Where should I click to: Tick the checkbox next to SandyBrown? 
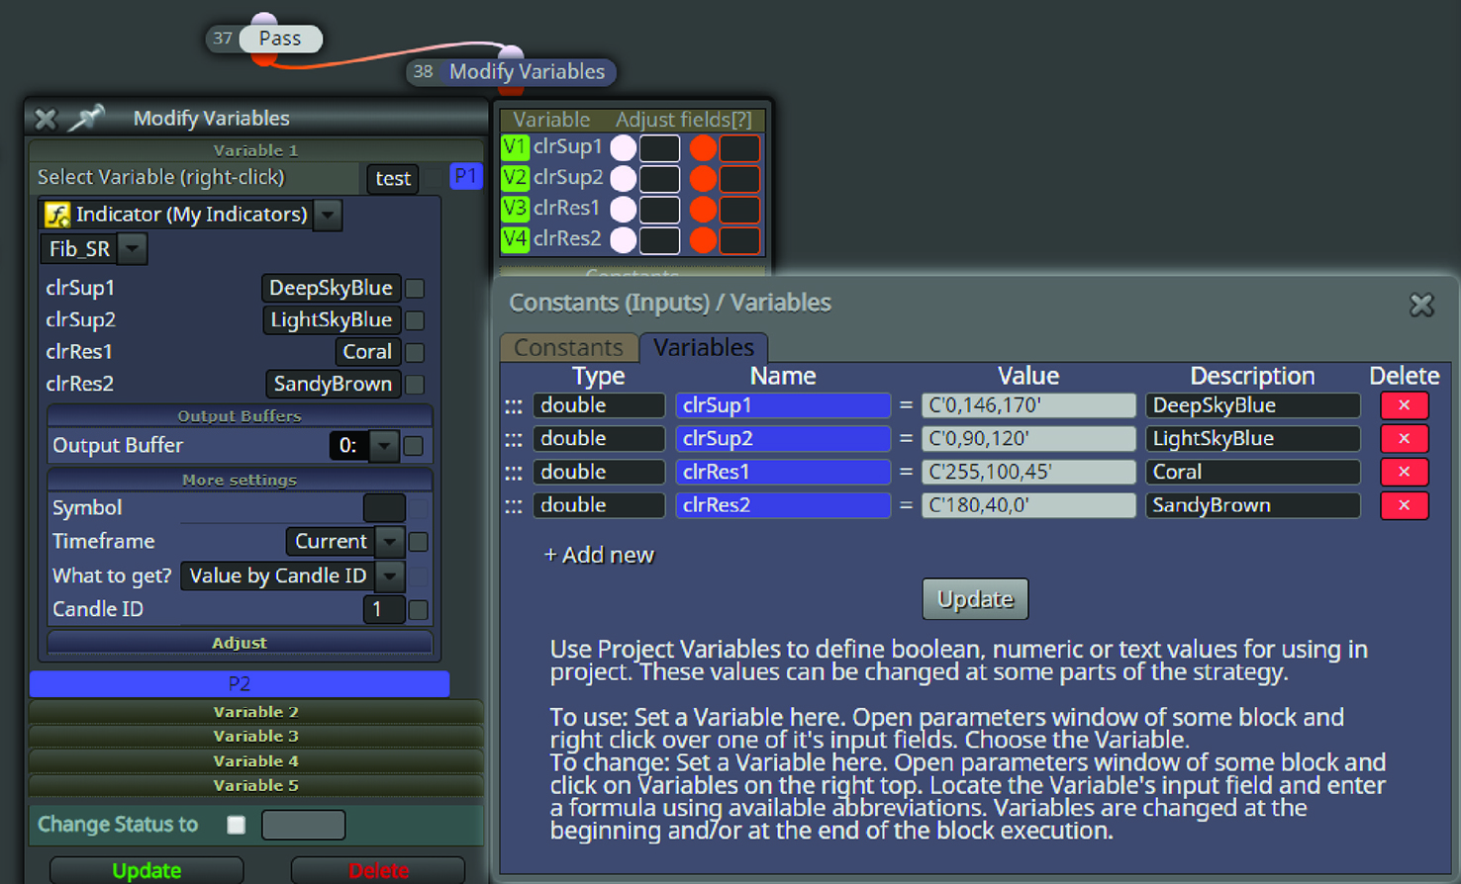click(x=416, y=385)
